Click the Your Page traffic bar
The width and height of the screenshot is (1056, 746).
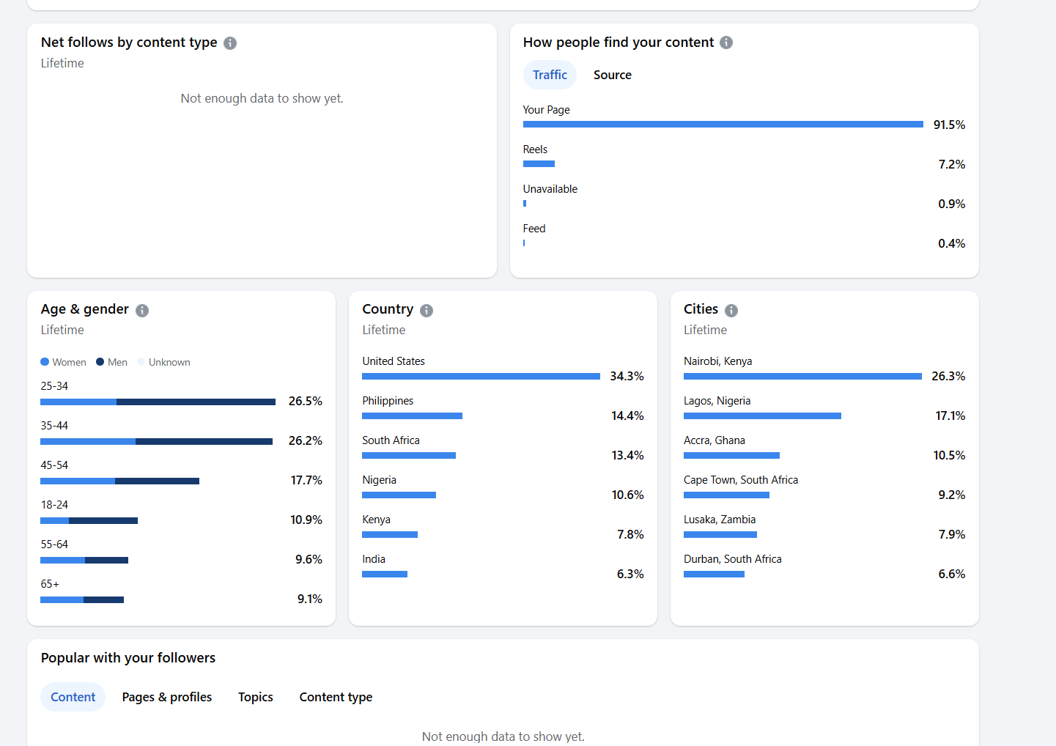723,125
